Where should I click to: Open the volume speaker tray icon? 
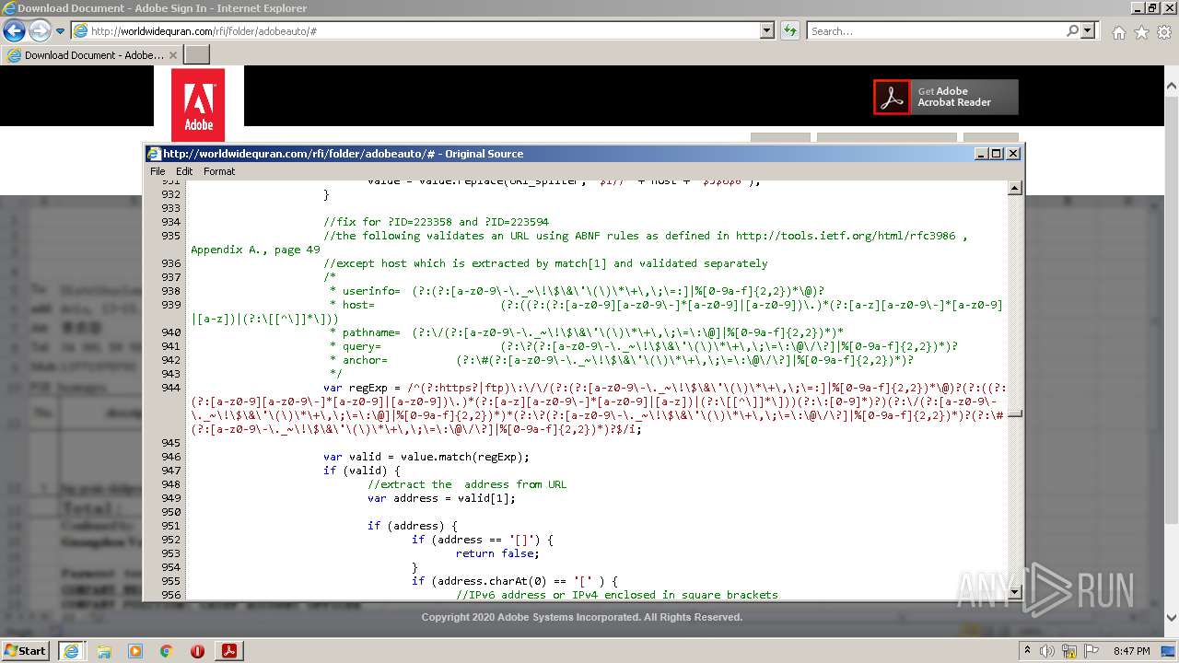tap(1047, 651)
